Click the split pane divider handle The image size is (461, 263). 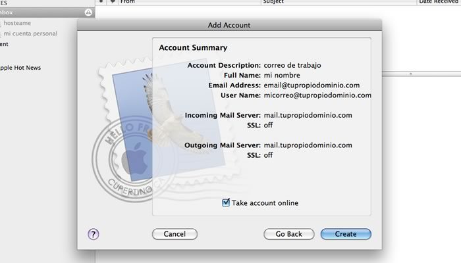point(411,74)
